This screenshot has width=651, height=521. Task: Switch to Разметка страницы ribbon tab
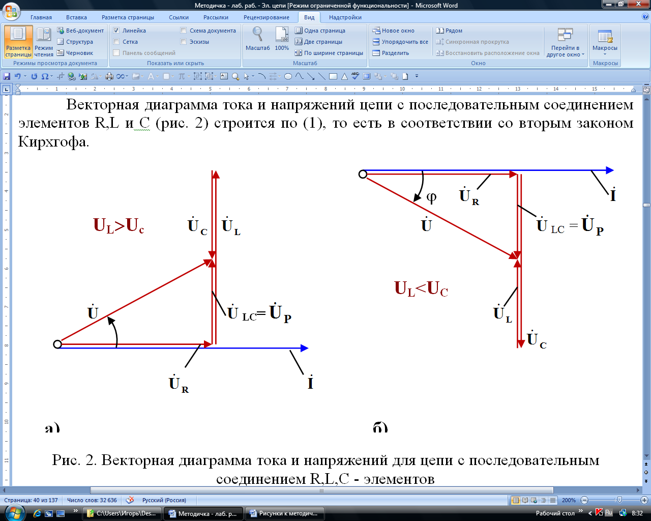click(128, 17)
